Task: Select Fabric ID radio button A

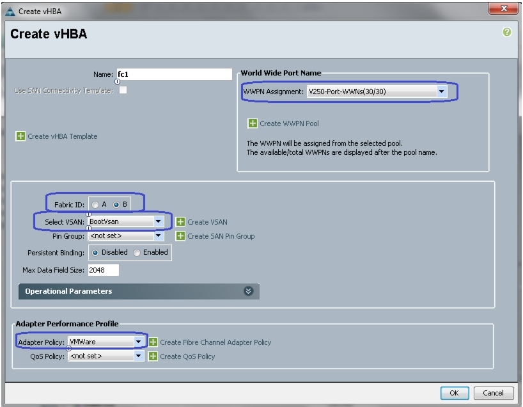Action: coord(95,205)
